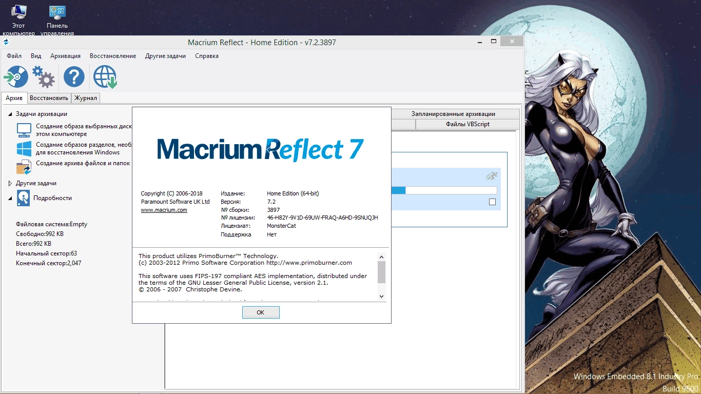Viewport: 701px width, 394px height.
Task: Click the Всего:992 KB line
Action: 33,244
